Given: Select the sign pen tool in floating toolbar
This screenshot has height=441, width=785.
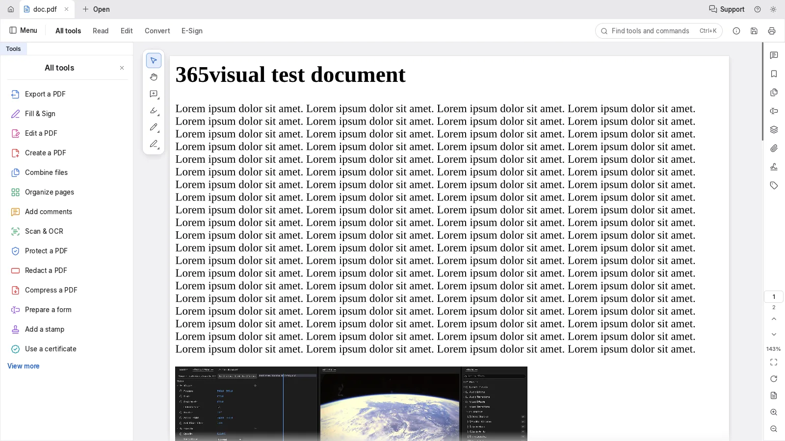Looking at the screenshot, I should 154,144.
